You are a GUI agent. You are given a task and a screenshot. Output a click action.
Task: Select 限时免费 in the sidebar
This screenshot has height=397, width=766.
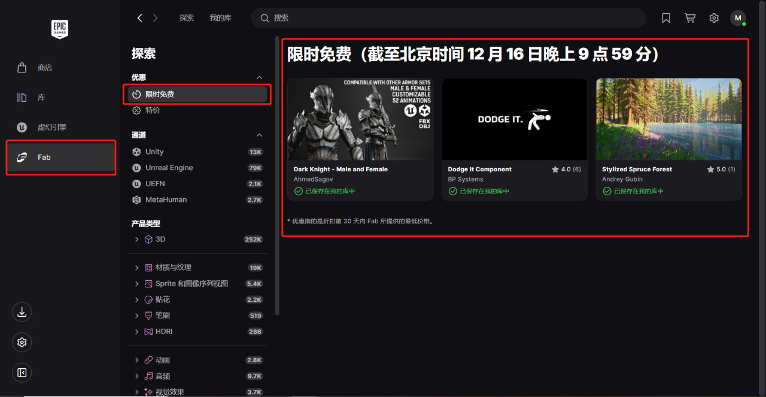pyautogui.click(x=197, y=95)
